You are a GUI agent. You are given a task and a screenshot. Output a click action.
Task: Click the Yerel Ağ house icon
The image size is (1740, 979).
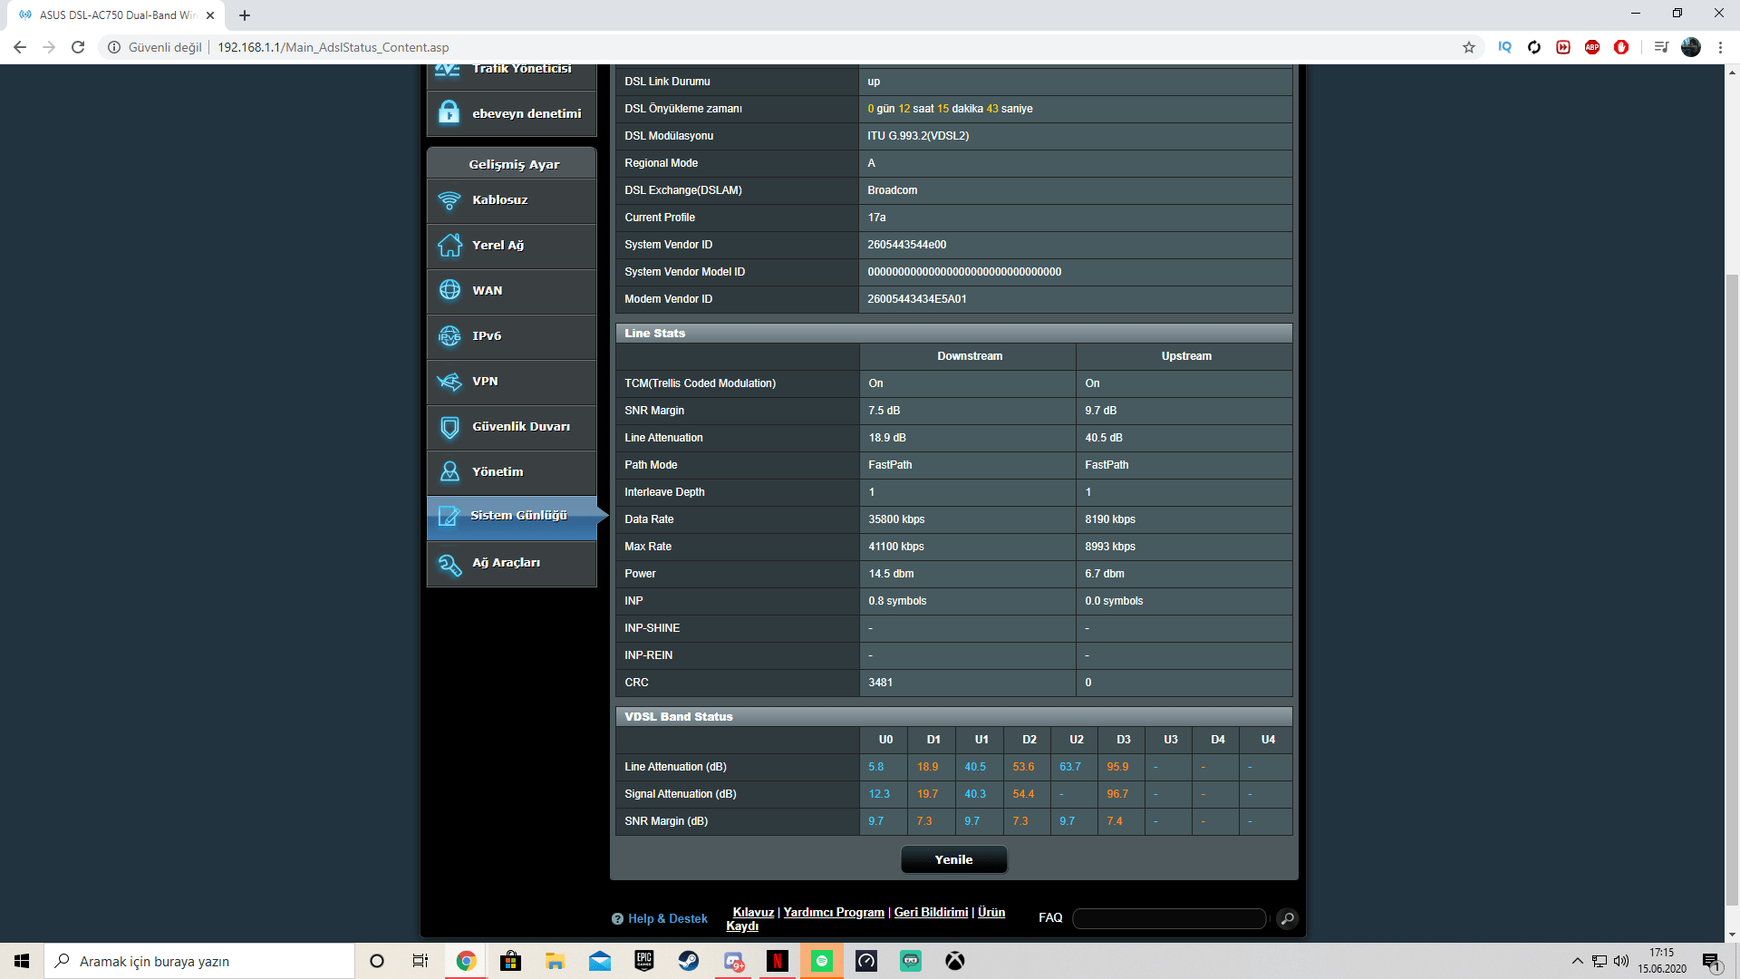(449, 246)
